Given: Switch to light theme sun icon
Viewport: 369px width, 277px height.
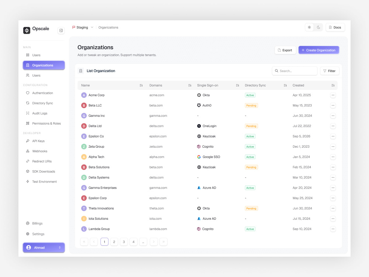Looking at the screenshot, I should pyautogui.click(x=309, y=27).
